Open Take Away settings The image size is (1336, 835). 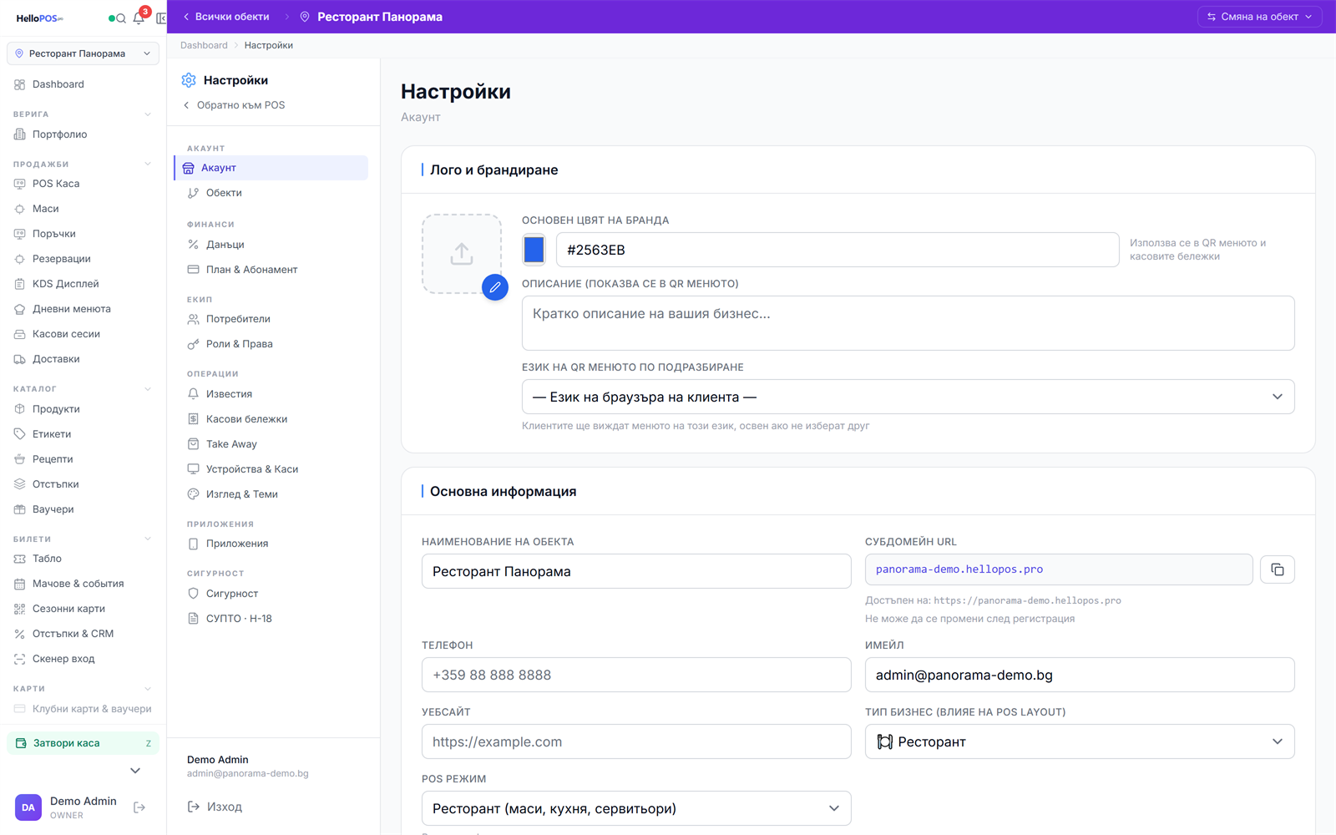pyautogui.click(x=271, y=444)
